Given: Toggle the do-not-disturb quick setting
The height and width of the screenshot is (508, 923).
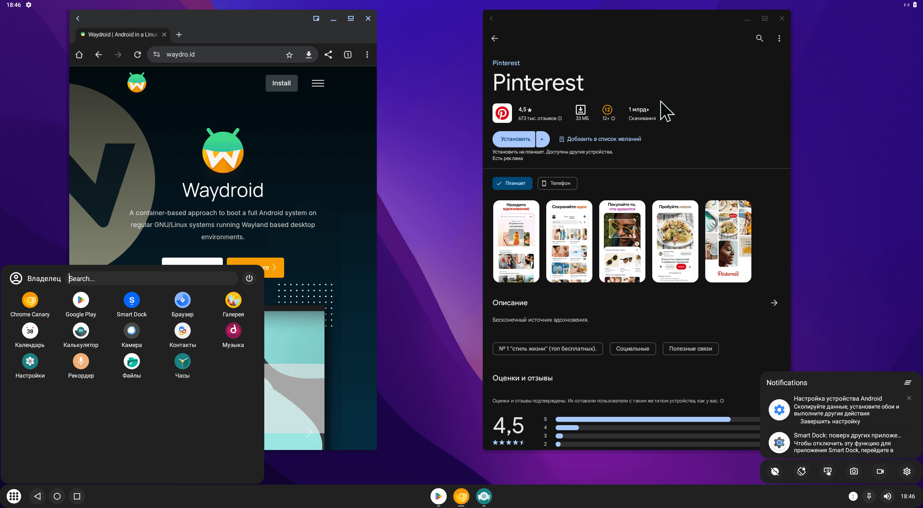Looking at the screenshot, I should [x=775, y=471].
